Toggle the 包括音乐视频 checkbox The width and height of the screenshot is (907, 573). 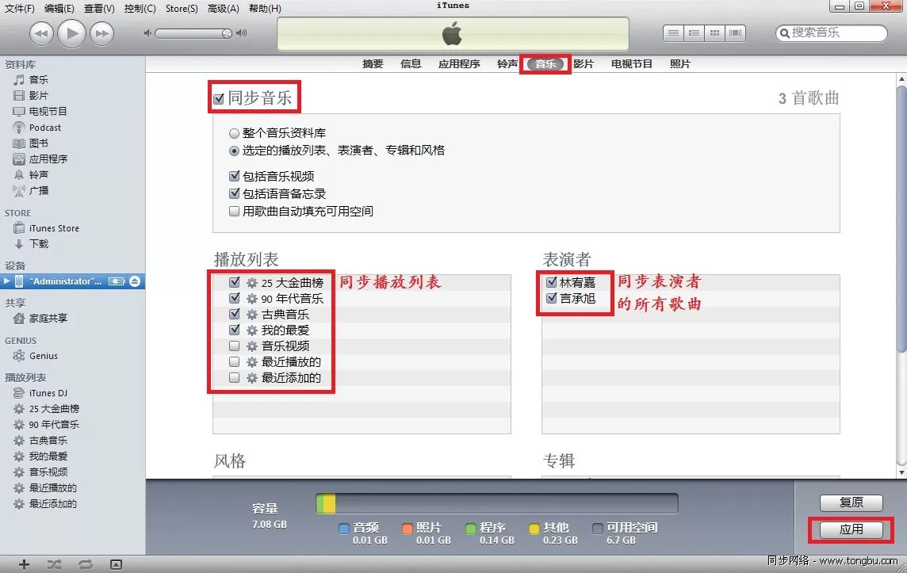click(234, 177)
